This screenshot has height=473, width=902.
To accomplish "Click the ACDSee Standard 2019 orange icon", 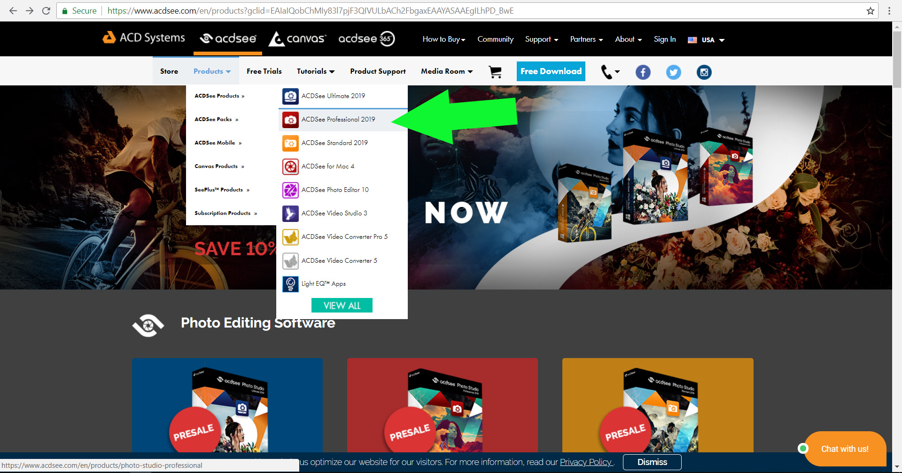I will [x=290, y=143].
